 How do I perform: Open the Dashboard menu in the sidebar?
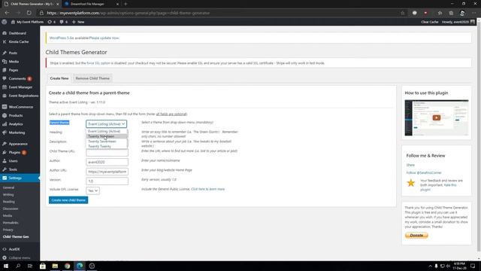click(x=17, y=33)
